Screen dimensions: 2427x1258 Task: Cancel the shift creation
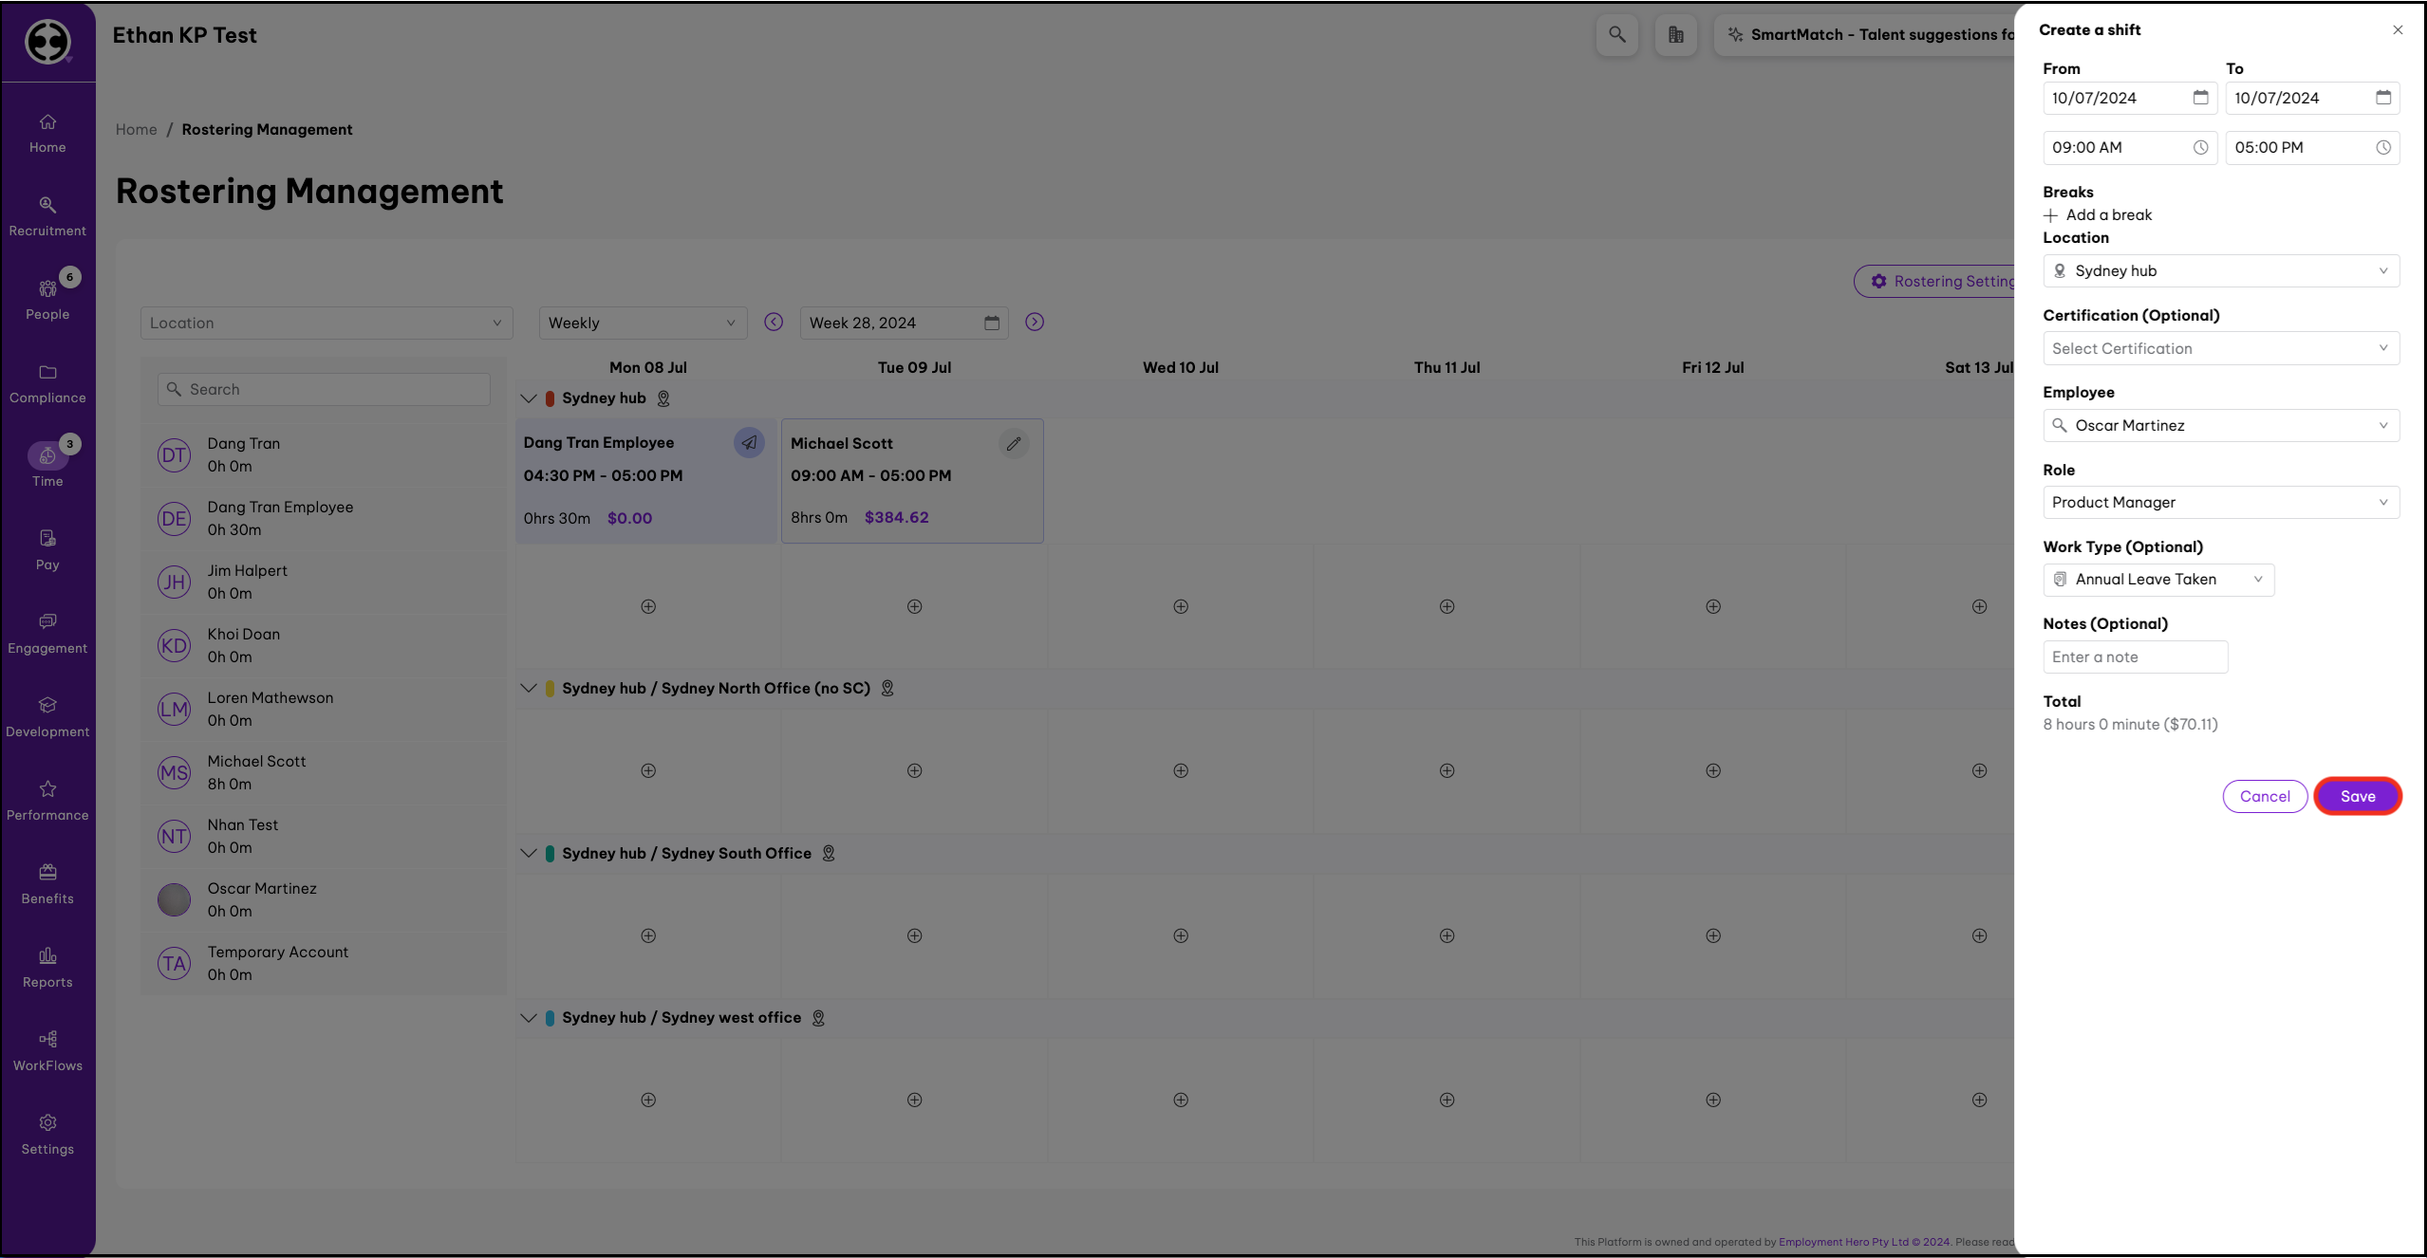pyautogui.click(x=2264, y=796)
